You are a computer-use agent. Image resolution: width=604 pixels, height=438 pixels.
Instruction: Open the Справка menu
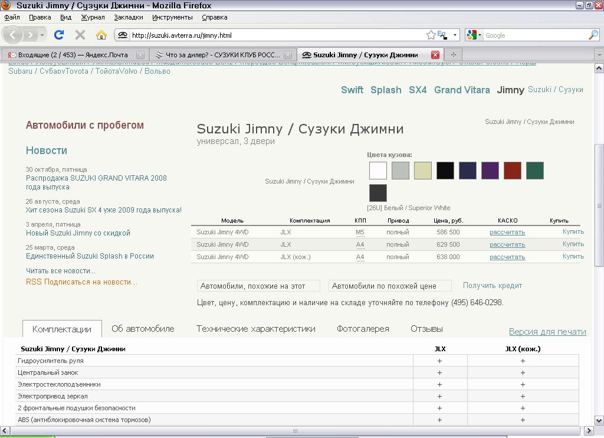point(215,17)
